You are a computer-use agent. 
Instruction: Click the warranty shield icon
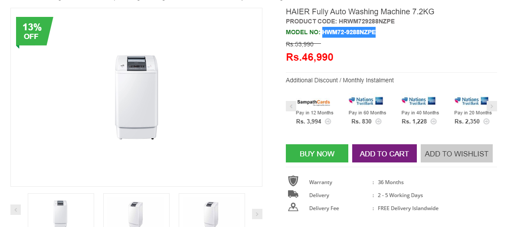(293, 181)
